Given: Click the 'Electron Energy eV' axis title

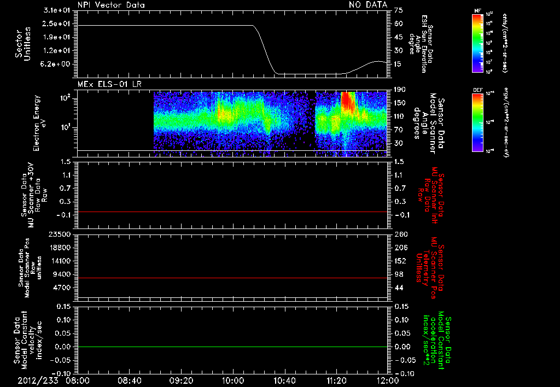Looking at the screenshot, I should 40,123.
